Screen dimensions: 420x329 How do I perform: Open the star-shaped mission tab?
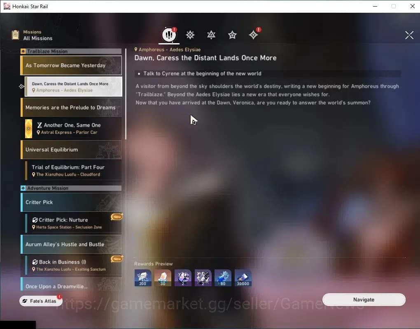coord(232,35)
